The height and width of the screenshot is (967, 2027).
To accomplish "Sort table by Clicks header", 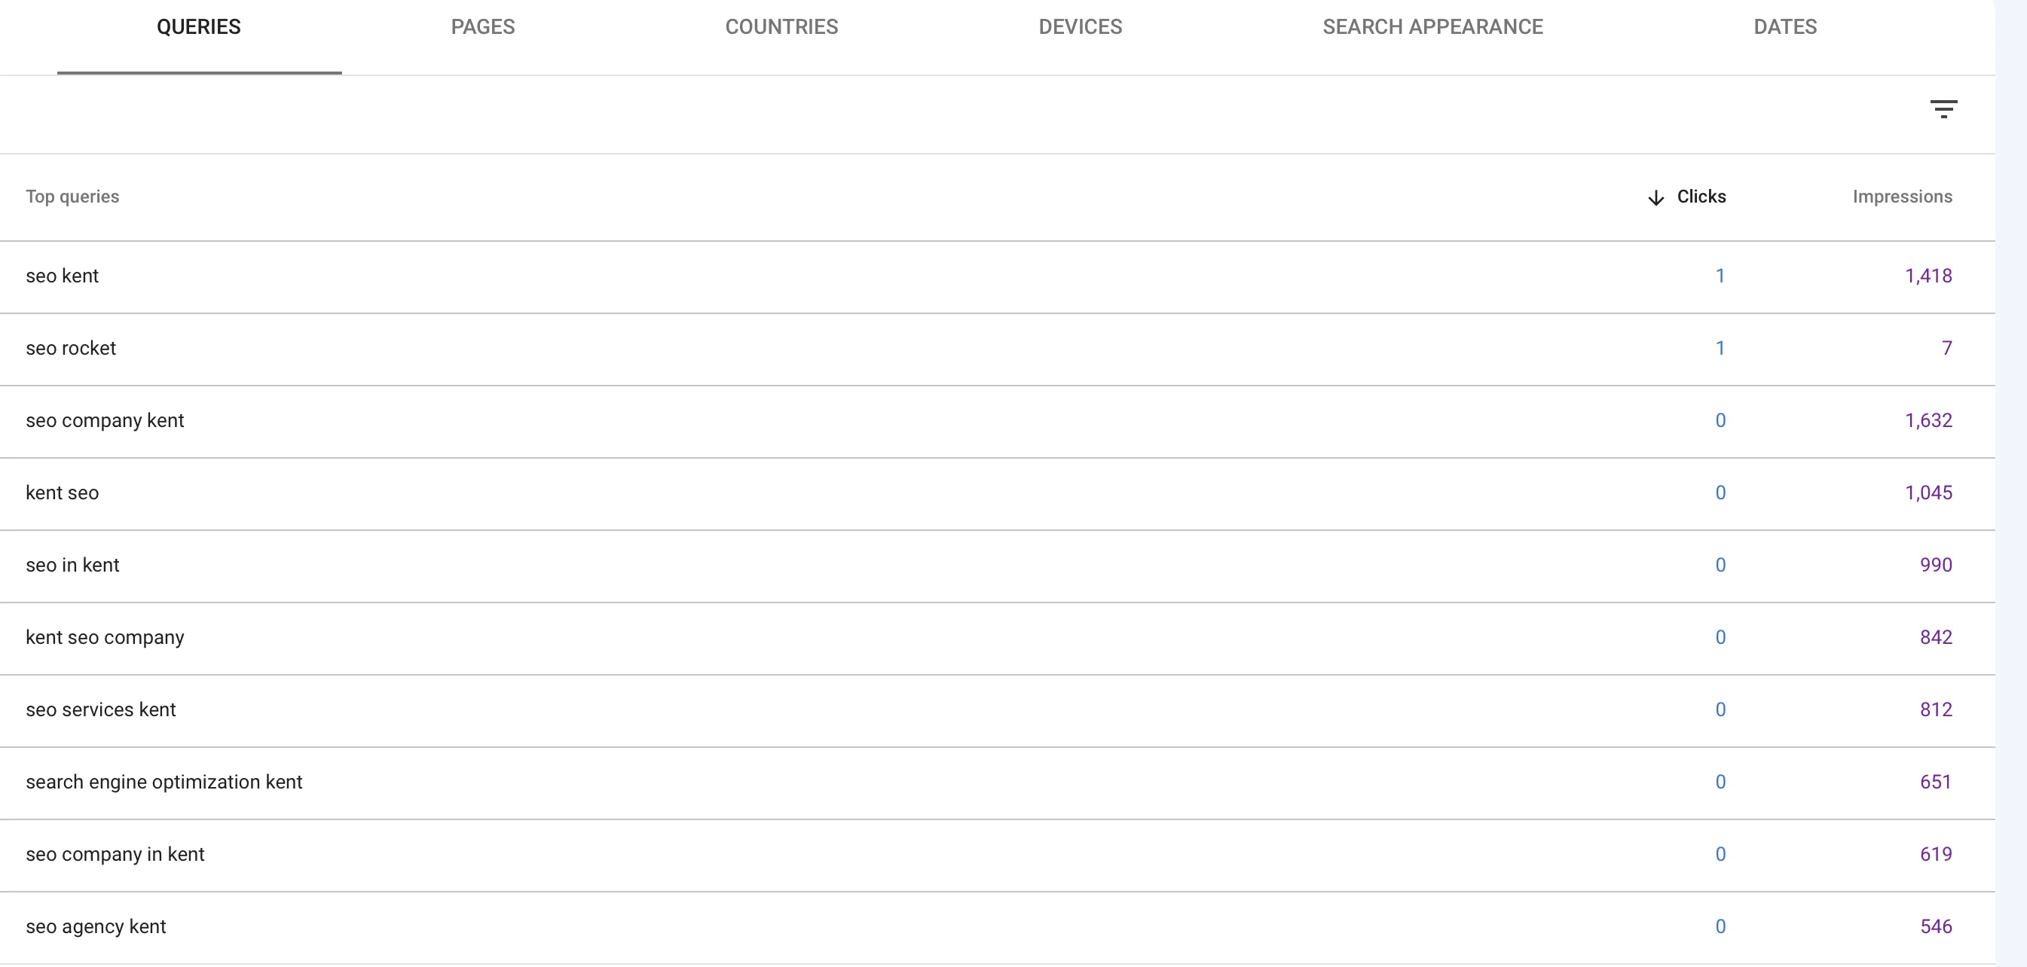I will coord(1701,197).
